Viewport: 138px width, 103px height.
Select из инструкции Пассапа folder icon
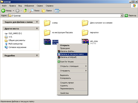47,33
